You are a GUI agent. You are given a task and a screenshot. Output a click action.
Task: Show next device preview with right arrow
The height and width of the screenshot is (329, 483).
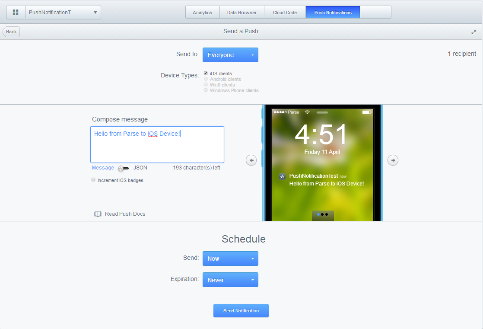393,160
